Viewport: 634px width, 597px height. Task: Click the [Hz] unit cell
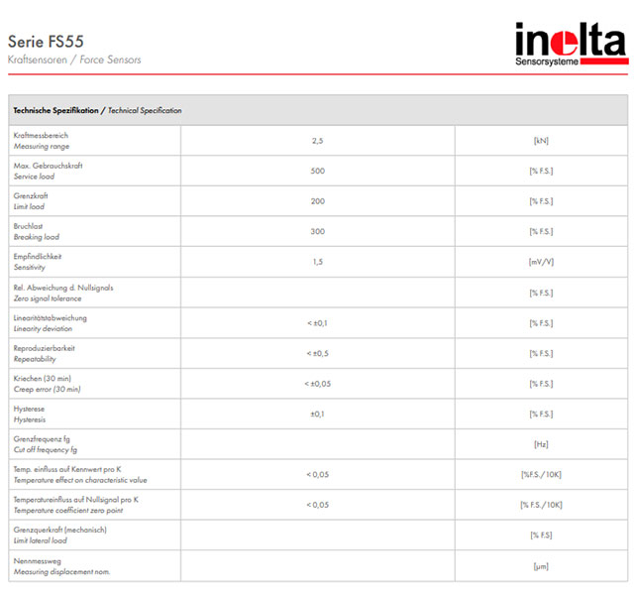541,444
